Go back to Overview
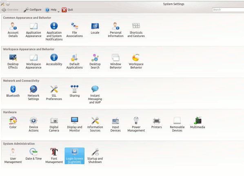244x176 pixels. click(x=10, y=10)
